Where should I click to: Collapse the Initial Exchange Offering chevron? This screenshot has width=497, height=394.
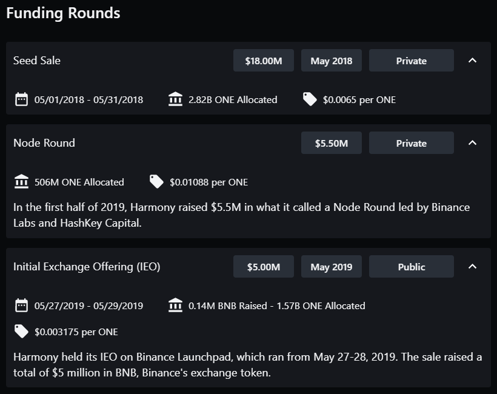point(472,266)
